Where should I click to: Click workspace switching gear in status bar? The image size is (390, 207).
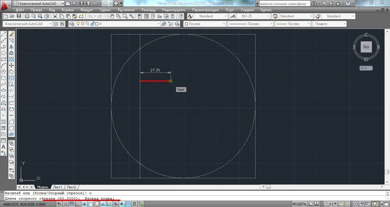click(x=355, y=204)
